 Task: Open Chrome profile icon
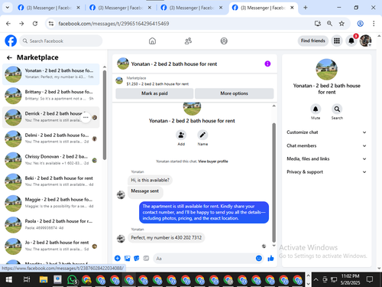pyautogui.click(x=360, y=24)
